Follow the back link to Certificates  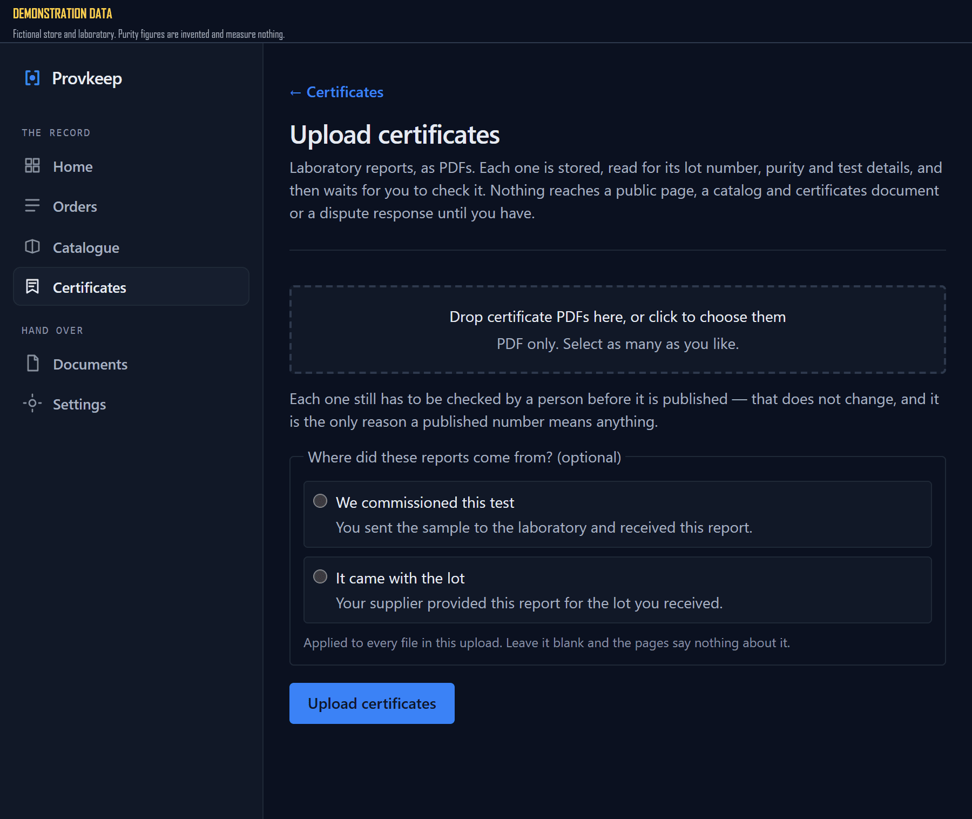click(x=336, y=92)
